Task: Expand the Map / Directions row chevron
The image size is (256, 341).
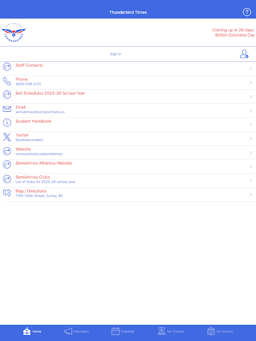Action: click(251, 194)
